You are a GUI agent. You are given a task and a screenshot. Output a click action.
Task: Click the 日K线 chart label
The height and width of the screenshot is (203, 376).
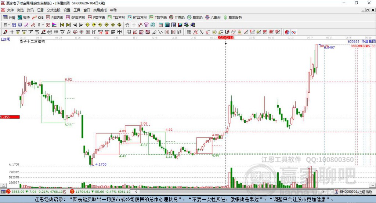[x=6, y=39]
